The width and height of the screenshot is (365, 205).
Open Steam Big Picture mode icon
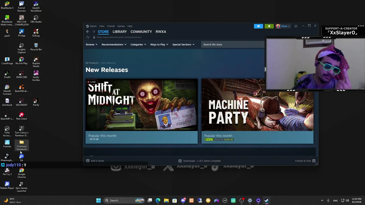coord(296,26)
